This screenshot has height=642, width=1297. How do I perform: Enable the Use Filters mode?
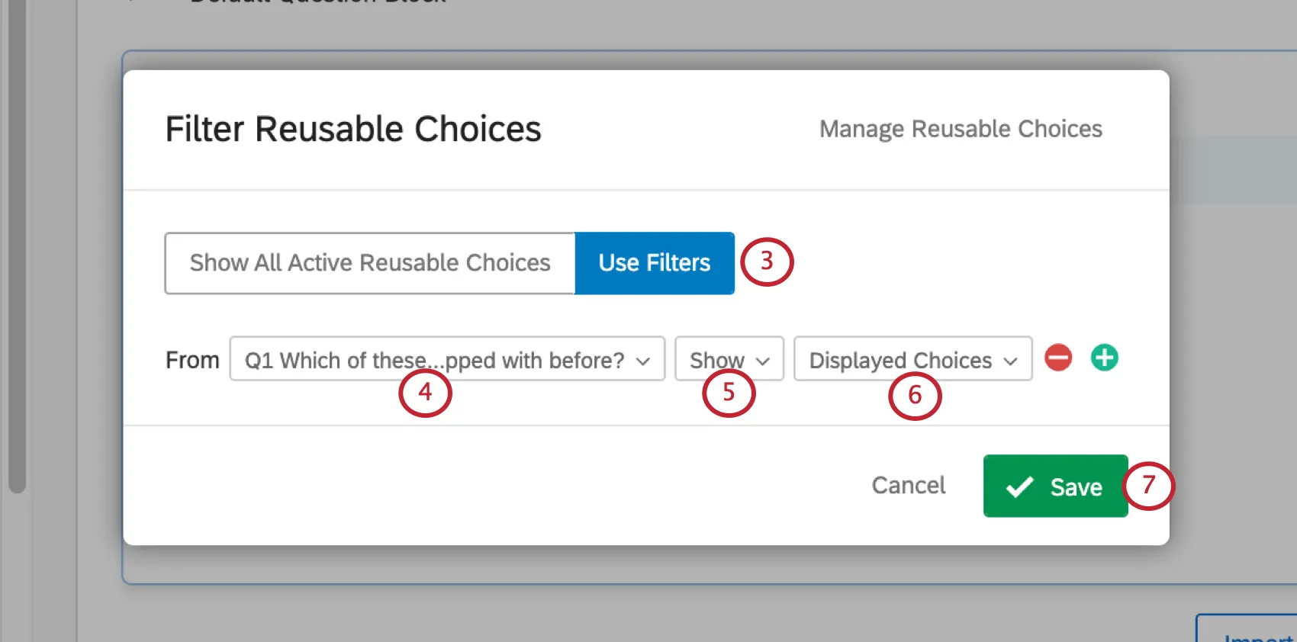click(x=654, y=263)
